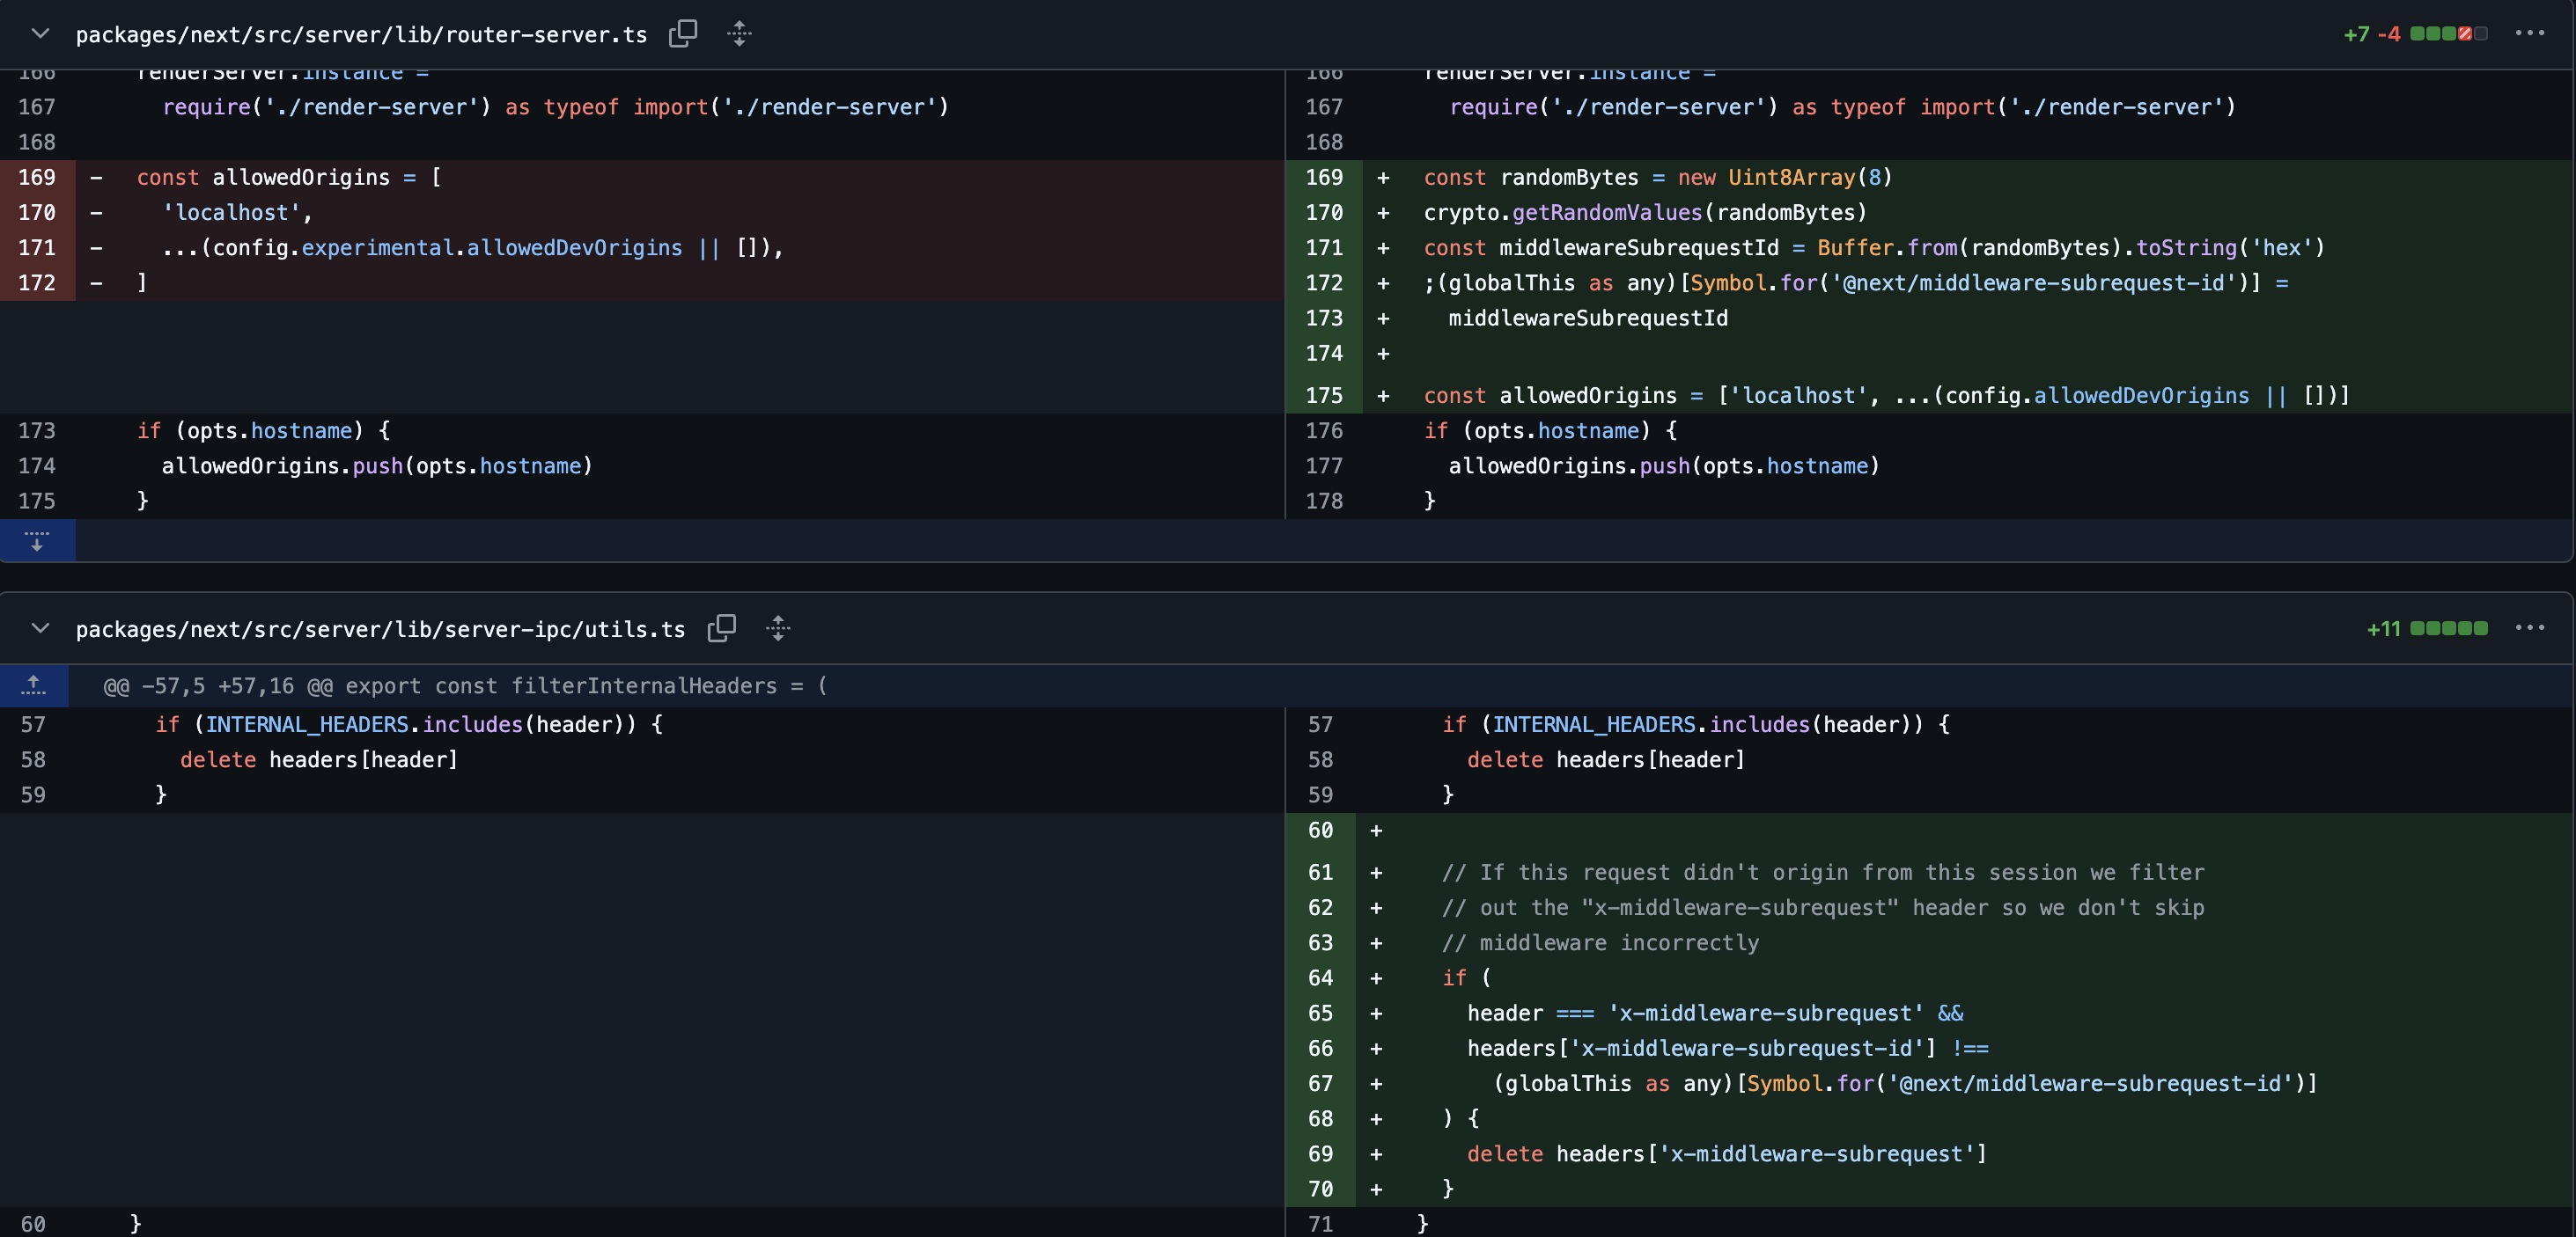Viewport: 2576px width, 1237px height.
Task: Click "headers['x-middleware-subrequest-id'] !==" line
Action: [1728, 1047]
